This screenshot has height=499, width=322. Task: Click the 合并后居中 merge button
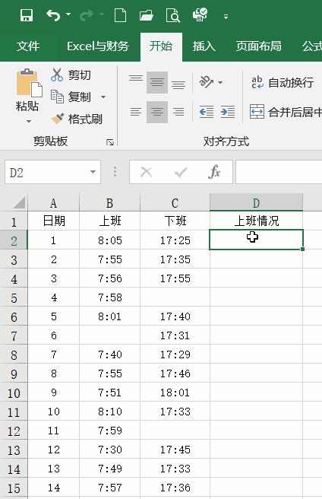click(x=286, y=112)
